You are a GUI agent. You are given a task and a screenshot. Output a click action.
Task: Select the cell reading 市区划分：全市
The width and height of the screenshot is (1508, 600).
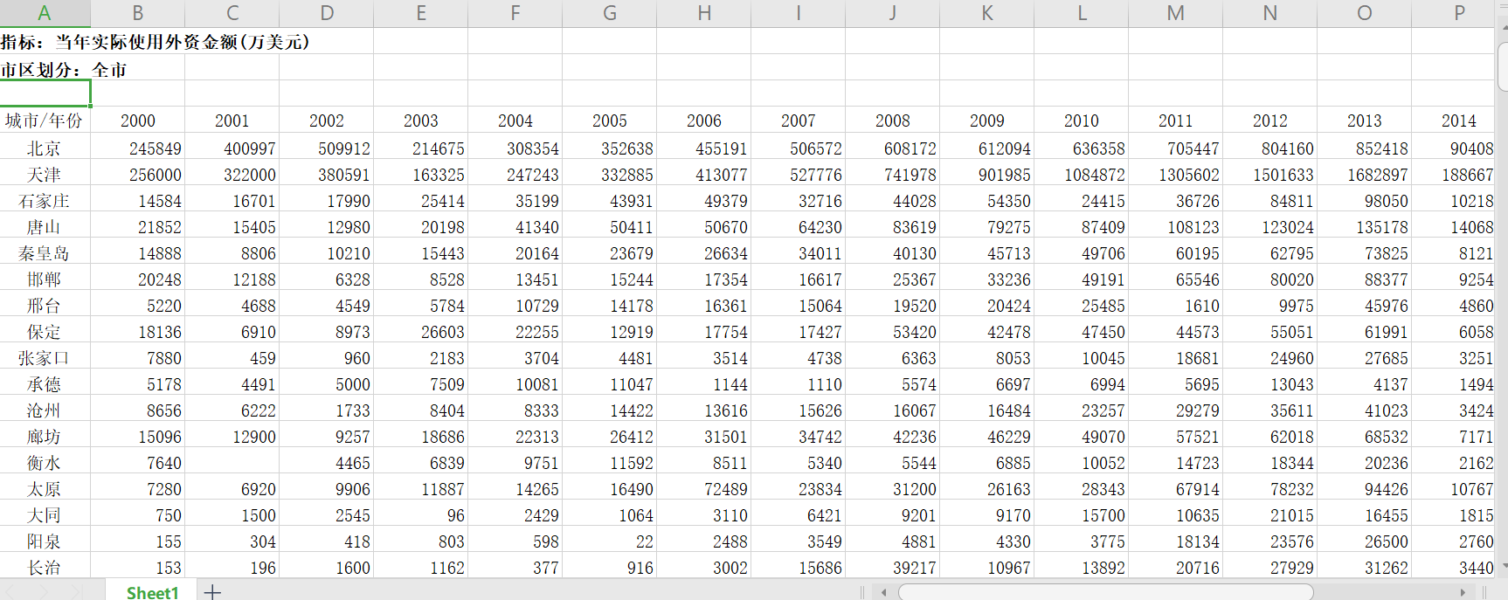pos(64,69)
